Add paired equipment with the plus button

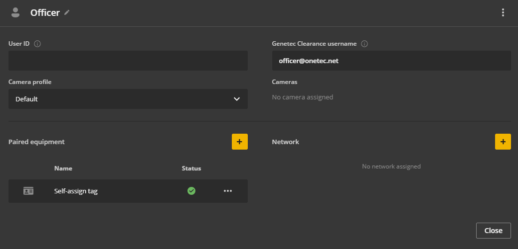(x=239, y=142)
